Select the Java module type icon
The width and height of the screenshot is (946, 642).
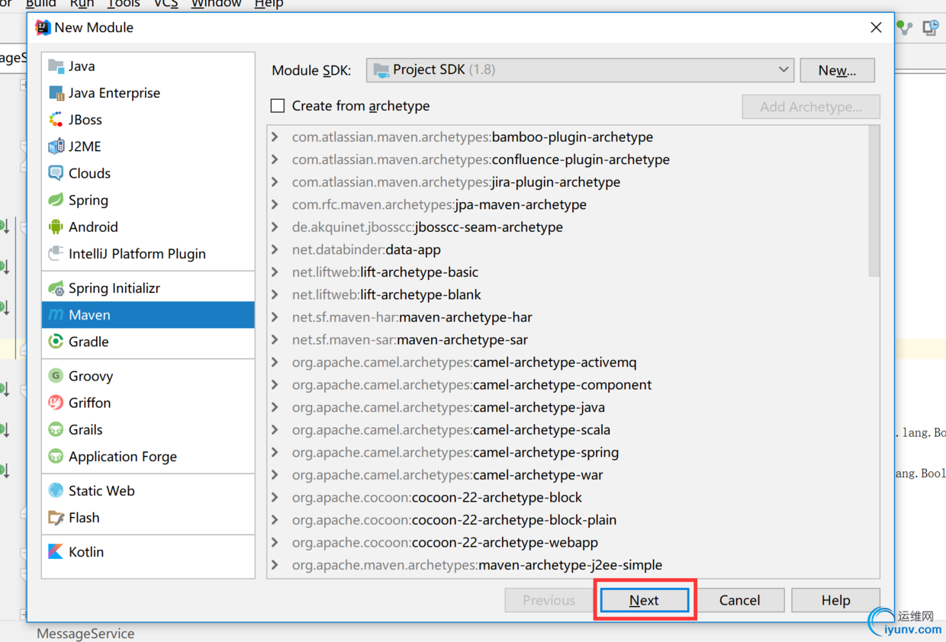point(56,66)
